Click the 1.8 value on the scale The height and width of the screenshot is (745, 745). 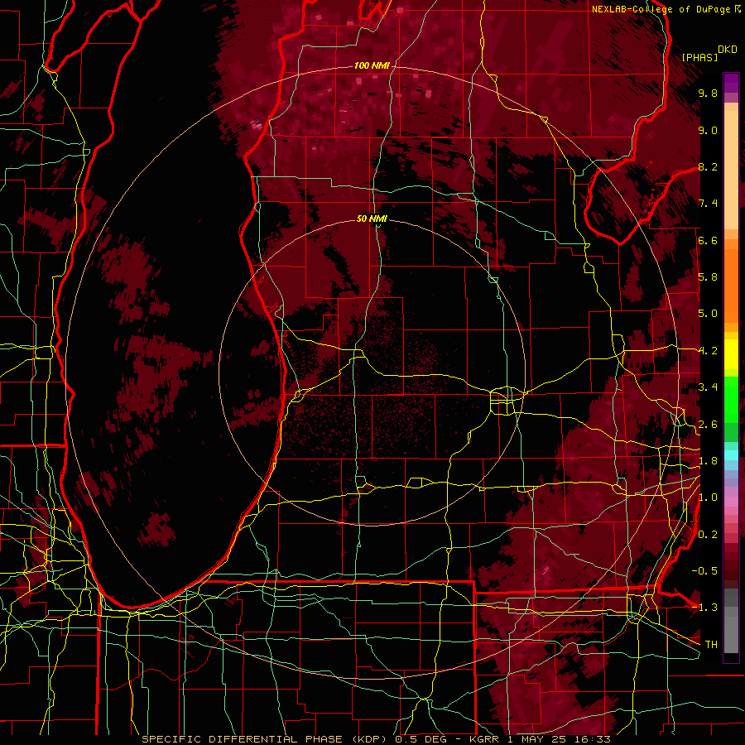click(x=708, y=461)
